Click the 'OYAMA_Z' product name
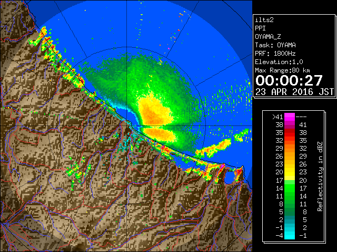337x252 pixels. pyautogui.click(x=268, y=37)
